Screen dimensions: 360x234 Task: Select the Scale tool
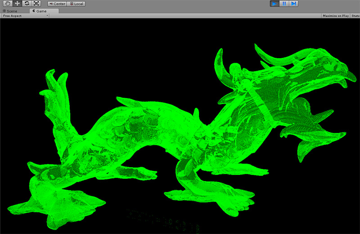coord(36,4)
